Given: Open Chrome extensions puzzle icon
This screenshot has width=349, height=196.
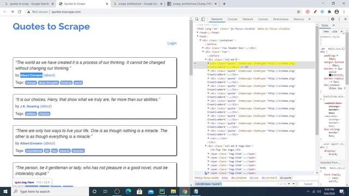Looking at the screenshot, I should pyautogui.click(x=329, y=12).
